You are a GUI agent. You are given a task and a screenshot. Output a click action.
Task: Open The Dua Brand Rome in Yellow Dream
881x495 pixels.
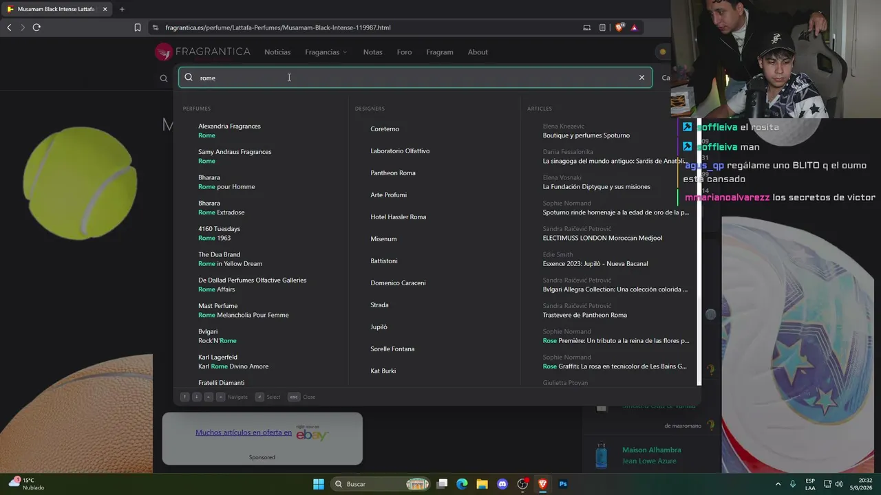point(230,259)
